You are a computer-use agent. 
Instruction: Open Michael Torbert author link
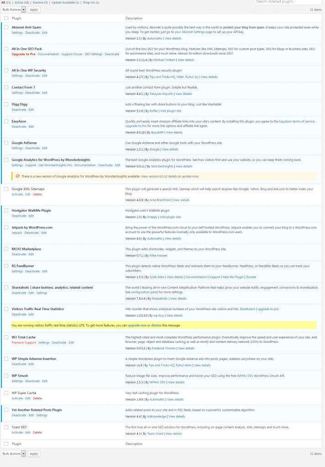click(x=164, y=60)
